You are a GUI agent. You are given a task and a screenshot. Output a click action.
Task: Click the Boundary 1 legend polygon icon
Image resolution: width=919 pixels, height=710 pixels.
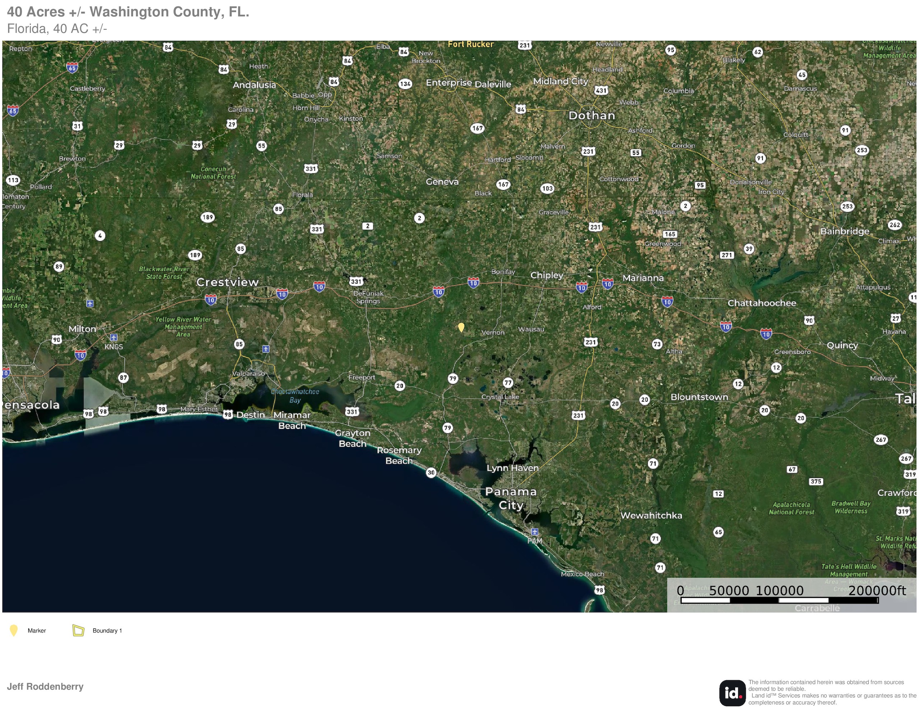click(78, 630)
